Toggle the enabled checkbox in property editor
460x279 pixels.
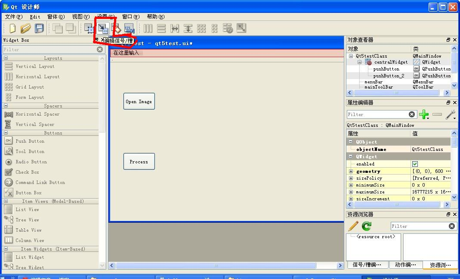click(x=415, y=164)
